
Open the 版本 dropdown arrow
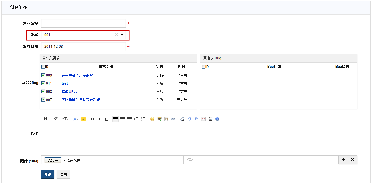(x=122, y=35)
